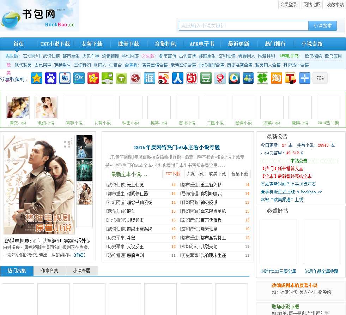Share to red swirl Phoenix icon

coord(135,78)
